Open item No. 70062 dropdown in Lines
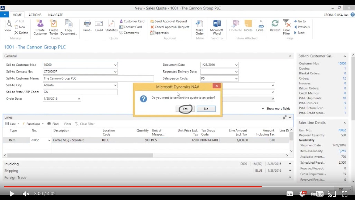The height and width of the screenshot is (200, 355). (x=49, y=140)
